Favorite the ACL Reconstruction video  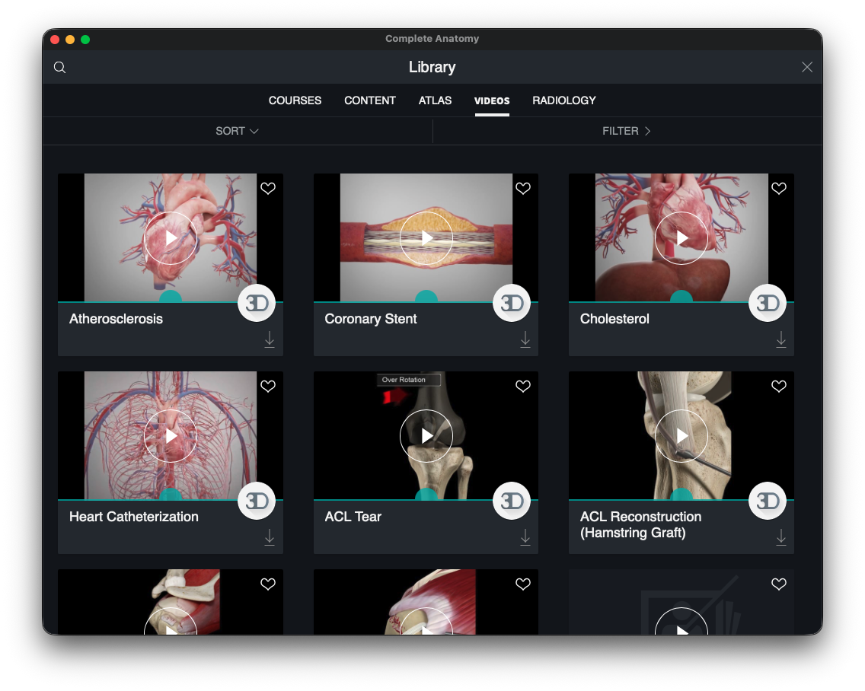(x=779, y=386)
